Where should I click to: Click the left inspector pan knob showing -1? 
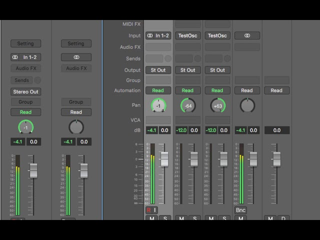(x=25, y=127)
